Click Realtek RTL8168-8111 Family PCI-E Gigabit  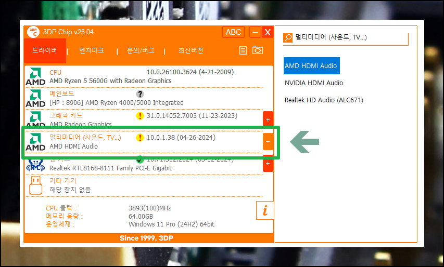(110, 168)
